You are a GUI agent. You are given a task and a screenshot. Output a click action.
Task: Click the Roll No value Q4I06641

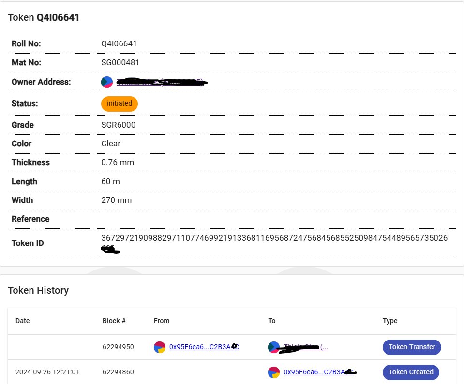tap(119, 44)
